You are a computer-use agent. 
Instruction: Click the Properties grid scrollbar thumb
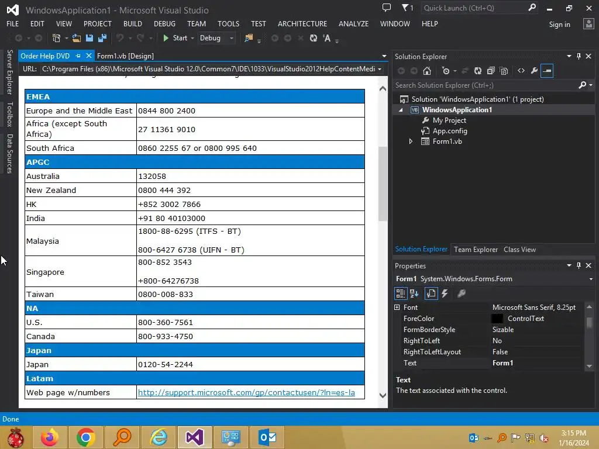point(590,322)
